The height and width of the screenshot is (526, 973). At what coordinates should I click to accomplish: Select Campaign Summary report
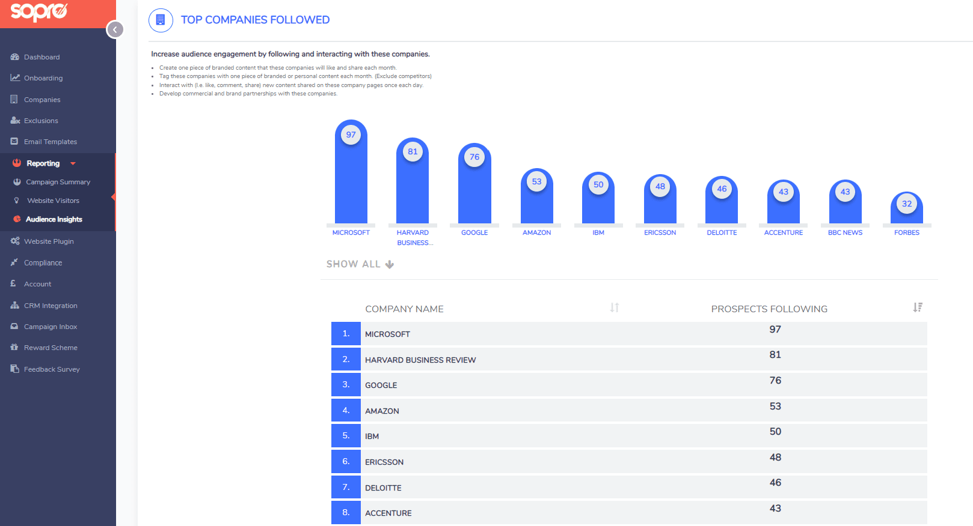click(x=58, y=182)
